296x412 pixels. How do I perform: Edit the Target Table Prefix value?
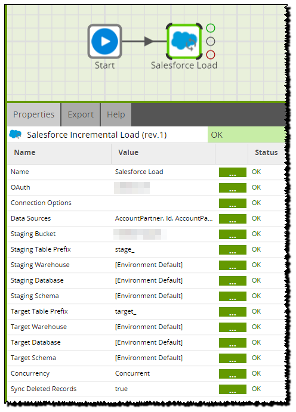click(233, 312)
